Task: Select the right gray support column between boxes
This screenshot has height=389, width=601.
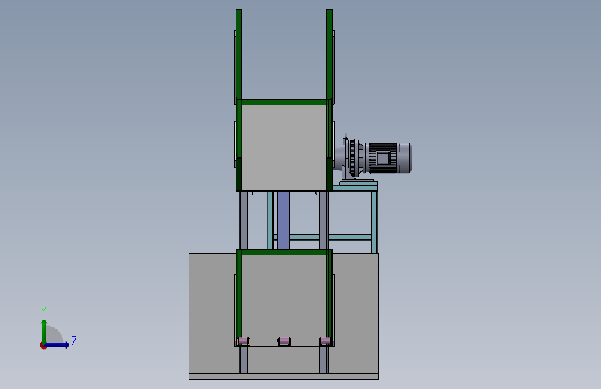Action: tap(324, 220)
